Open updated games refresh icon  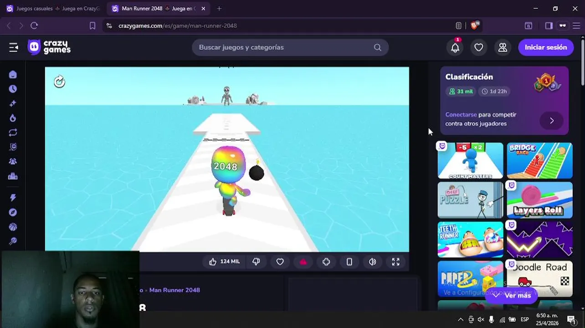13,133
